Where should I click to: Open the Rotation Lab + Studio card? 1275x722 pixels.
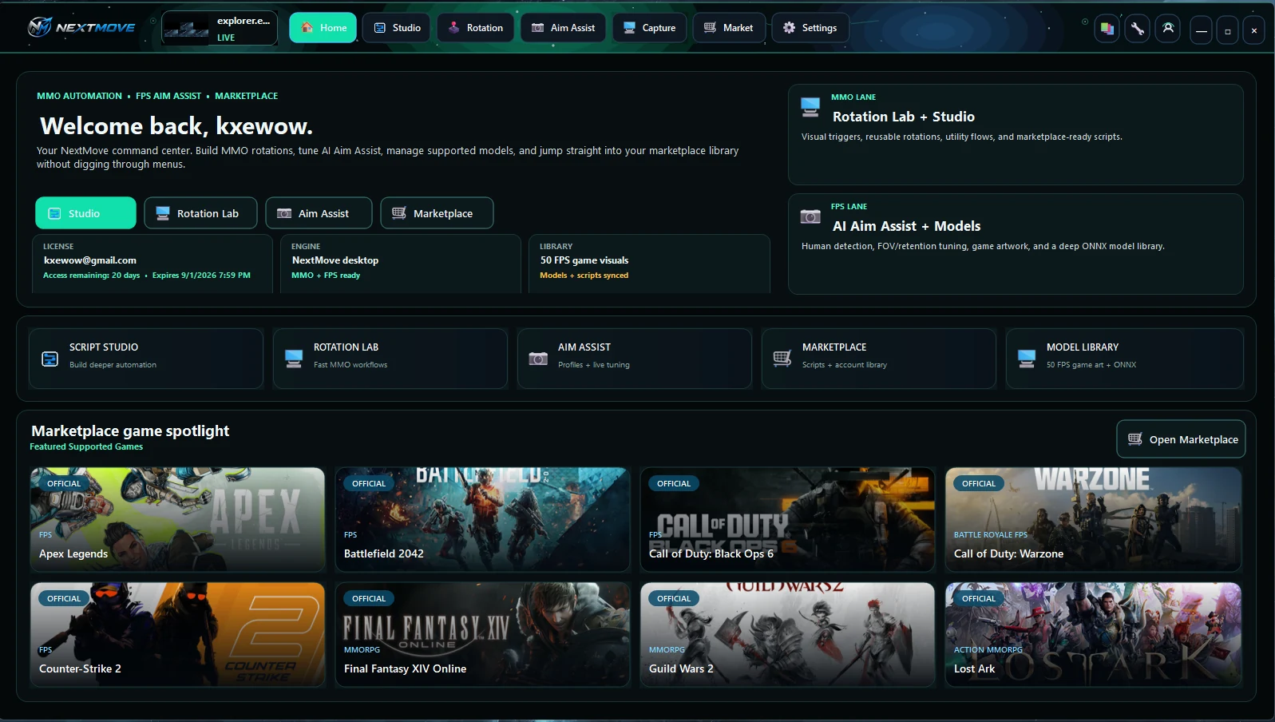tap(1016, 134)
